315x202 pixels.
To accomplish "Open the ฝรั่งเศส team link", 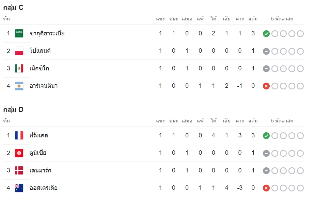I will (39, 135).
